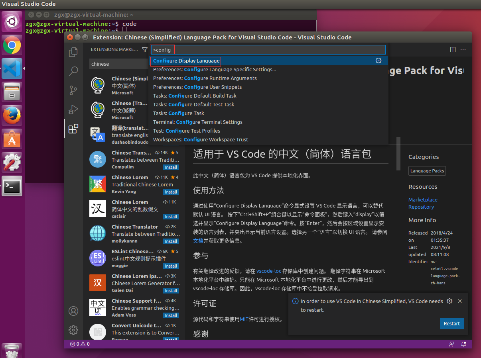Open Source Control view in activity bar
This screenshot has width=481, height=358.
73,90
